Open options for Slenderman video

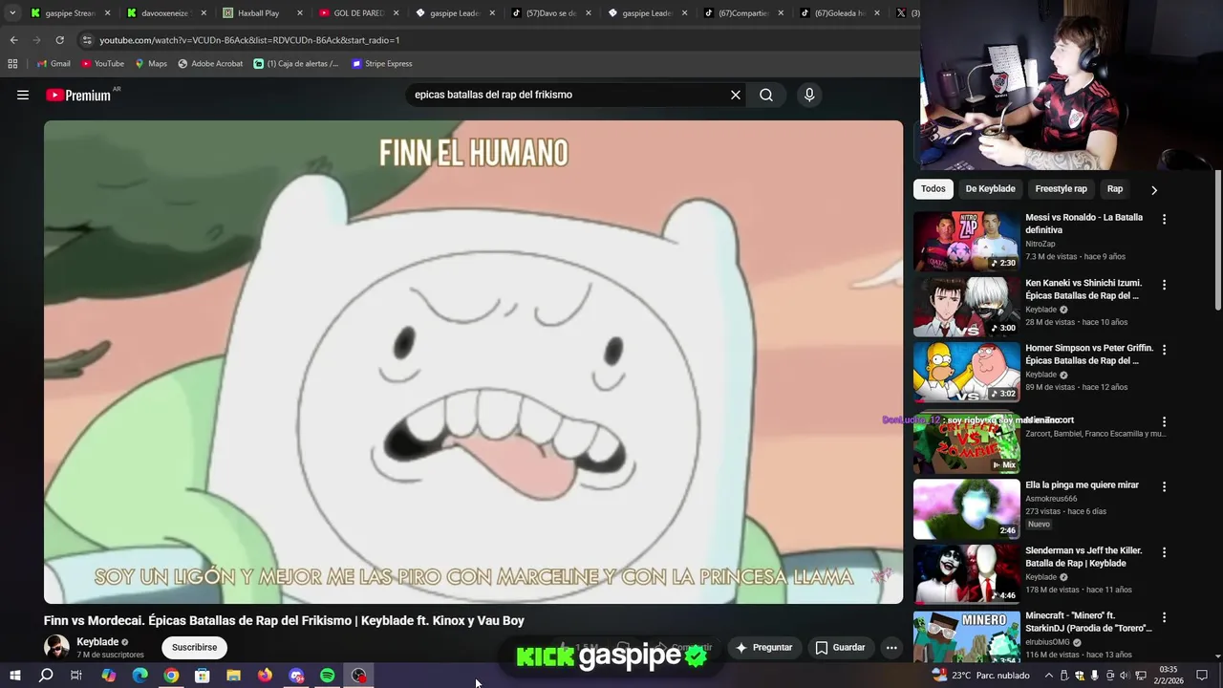1164,552
